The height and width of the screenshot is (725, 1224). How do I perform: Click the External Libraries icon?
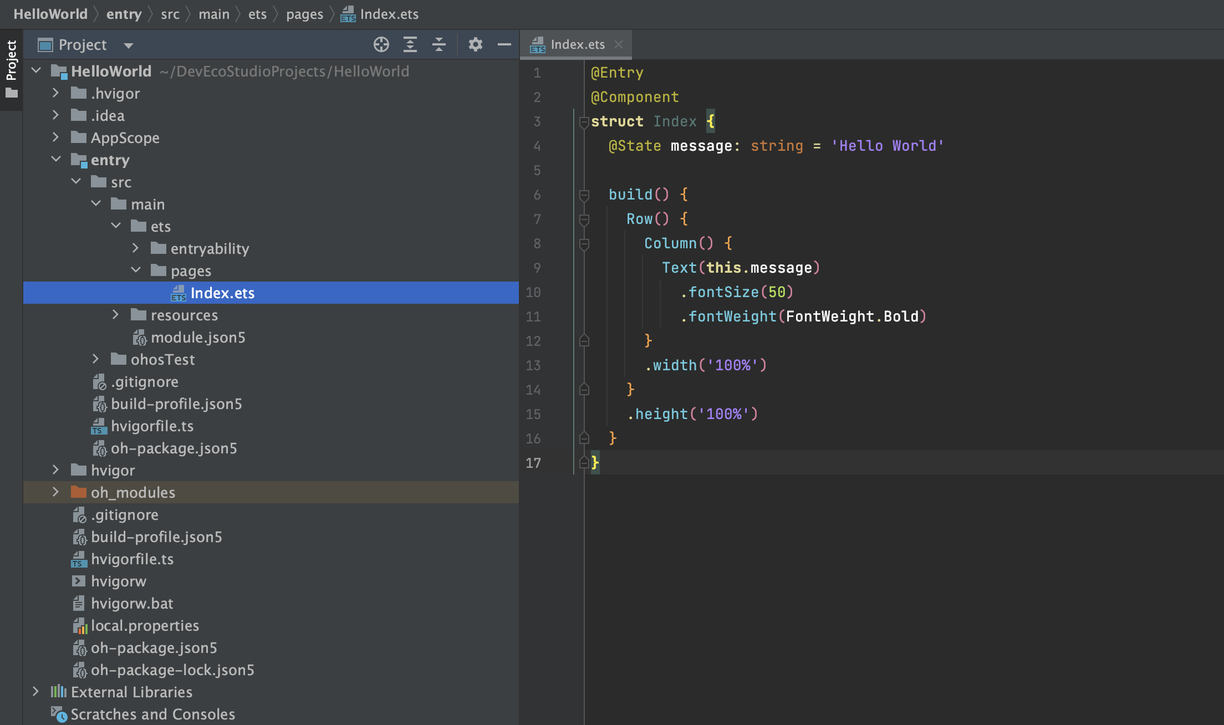(59, 691)
